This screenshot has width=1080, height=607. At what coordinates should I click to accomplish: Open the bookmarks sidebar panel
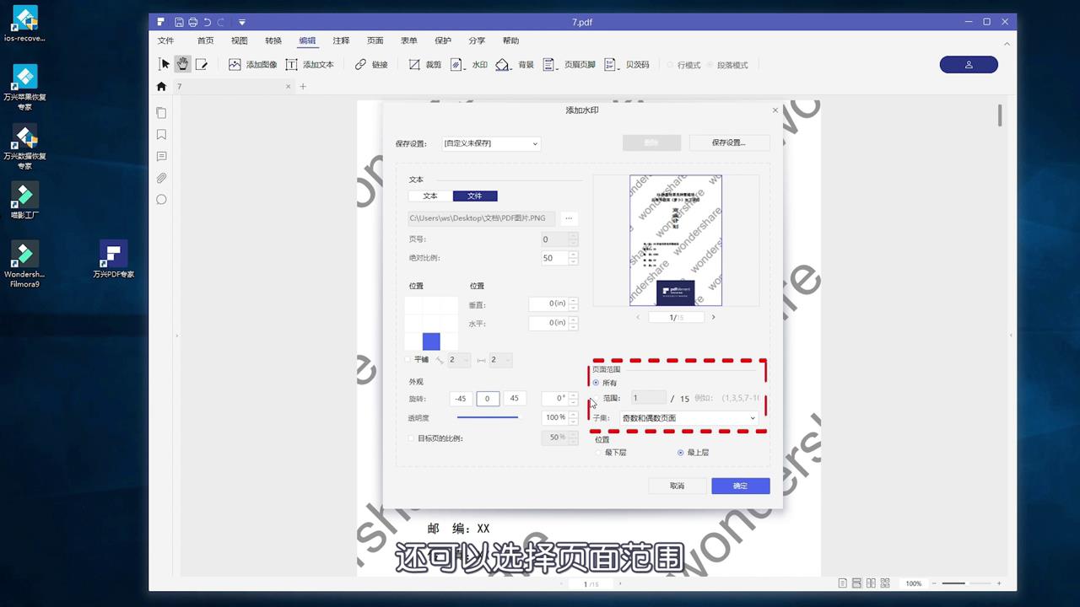(161, 135)
